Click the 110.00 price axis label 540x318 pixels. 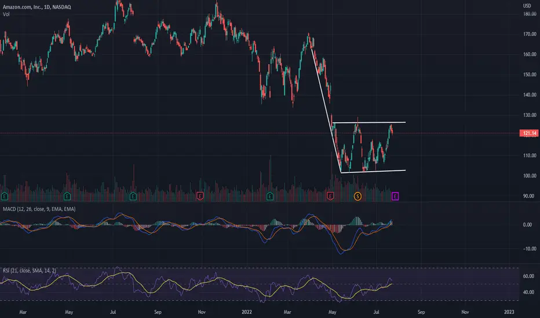530,156
